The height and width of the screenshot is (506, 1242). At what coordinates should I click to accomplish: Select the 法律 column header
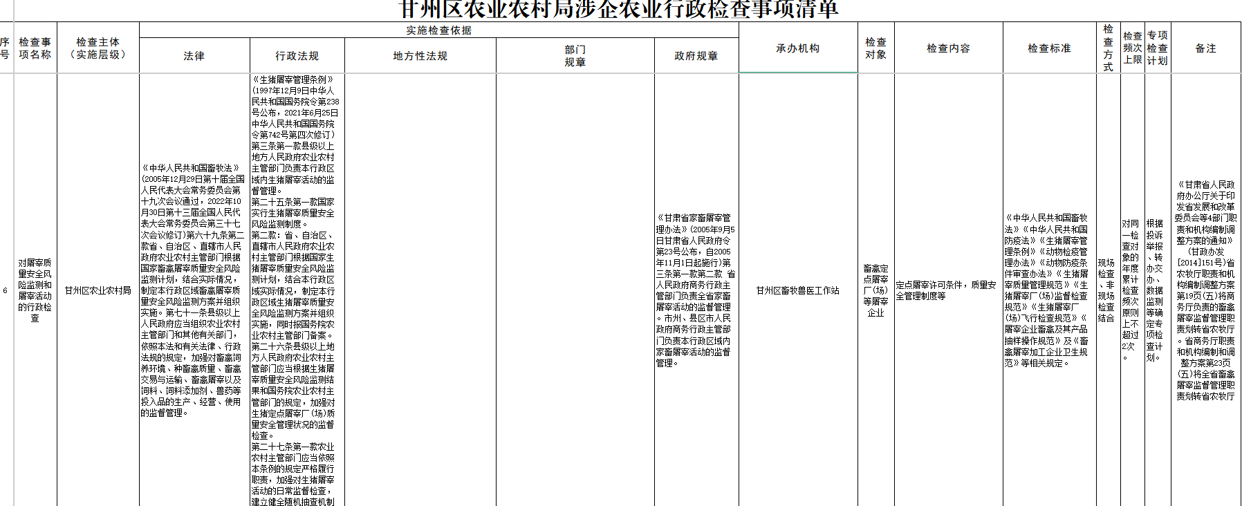coord(194,56)
